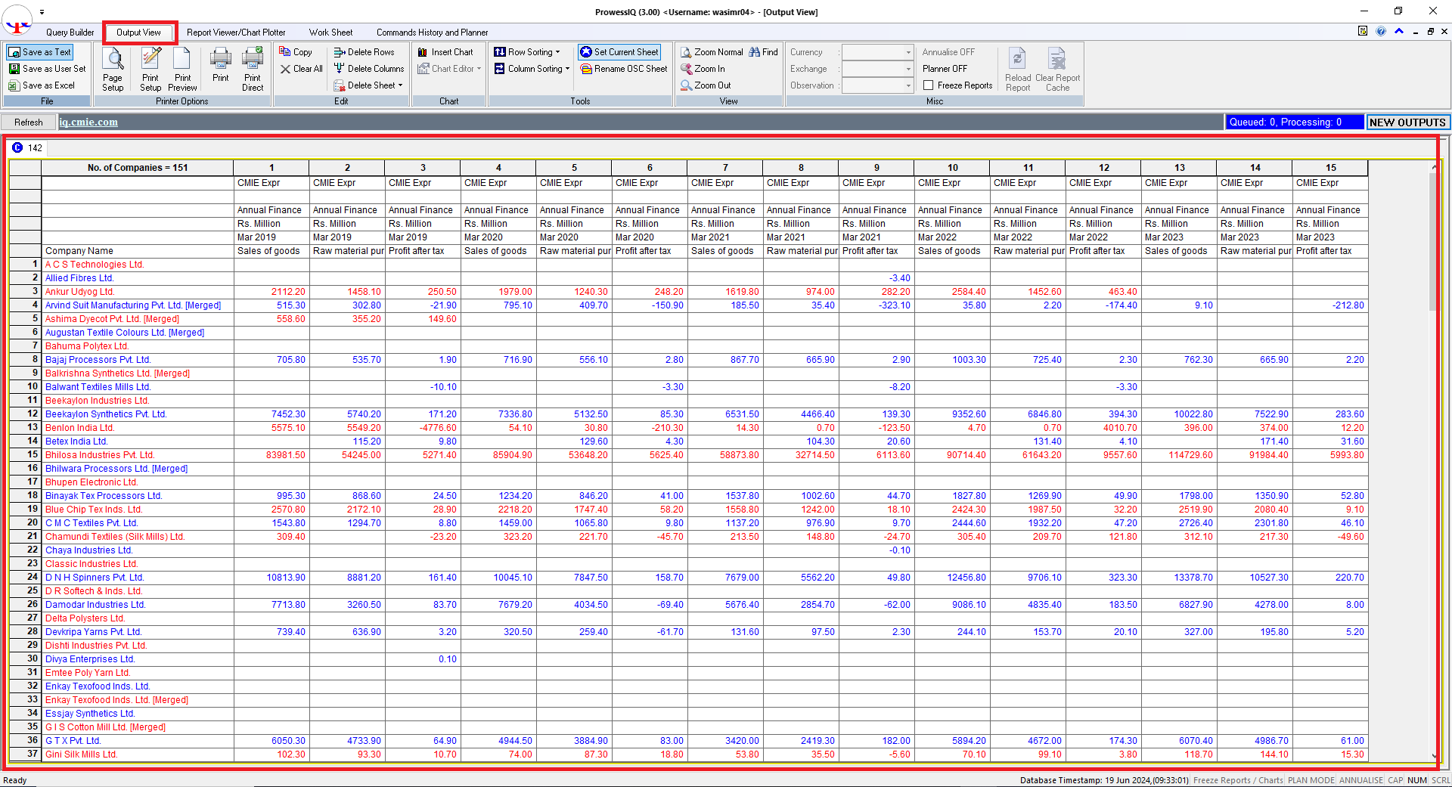Toggle Annualise OFF setting

pos(948,52)
